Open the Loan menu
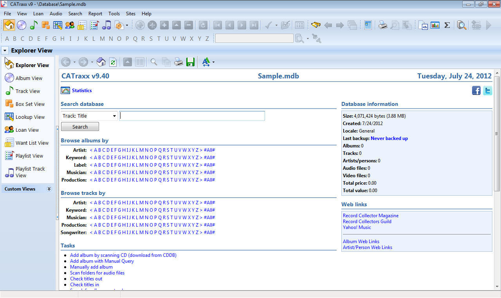 [38, 13]
